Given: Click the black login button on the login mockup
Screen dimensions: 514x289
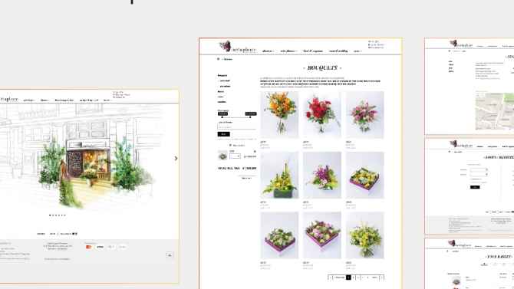Looking at the screenshot, I should coord(475,187).
